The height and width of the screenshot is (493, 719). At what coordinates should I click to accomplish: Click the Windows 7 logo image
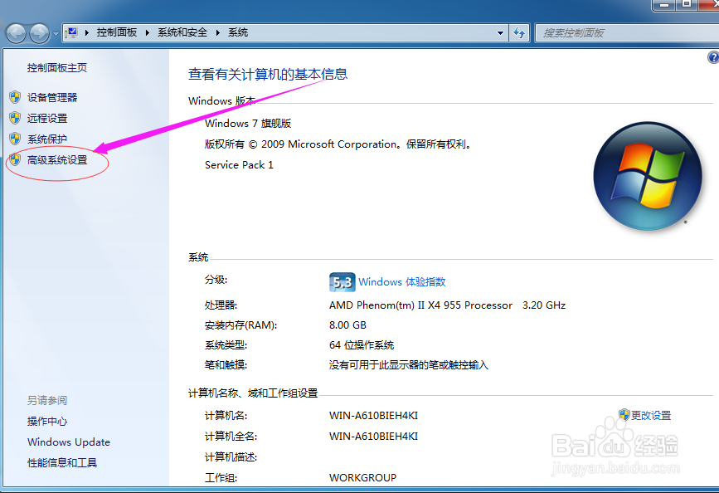pyautogui.click(x=648, y=176)
